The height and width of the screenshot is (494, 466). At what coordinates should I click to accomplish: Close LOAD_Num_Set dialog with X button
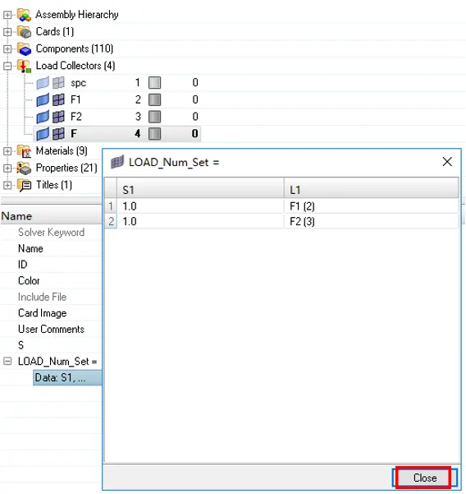(447, 162)
